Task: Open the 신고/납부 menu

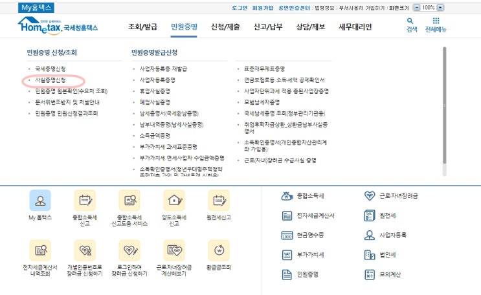Action: [x=268, y=27]
